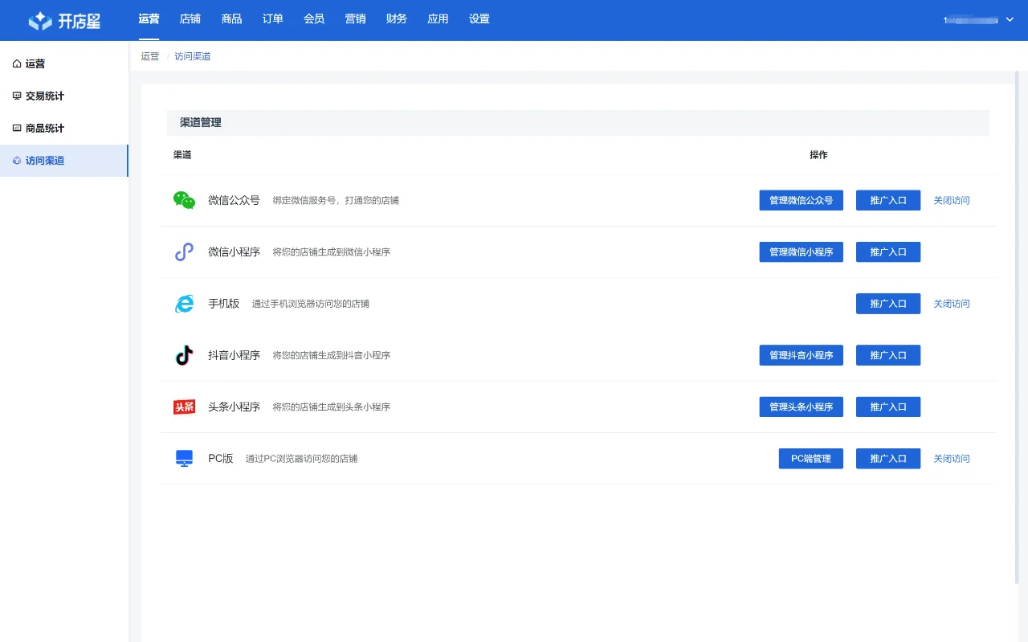Click 推广入口 for PC版

click(888, 459)
